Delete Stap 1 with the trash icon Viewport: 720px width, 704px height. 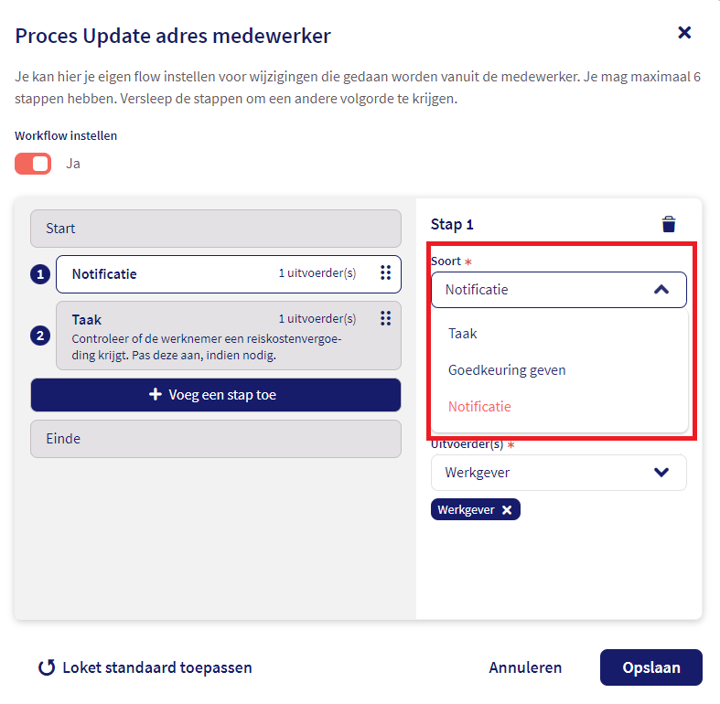[669, 224]
